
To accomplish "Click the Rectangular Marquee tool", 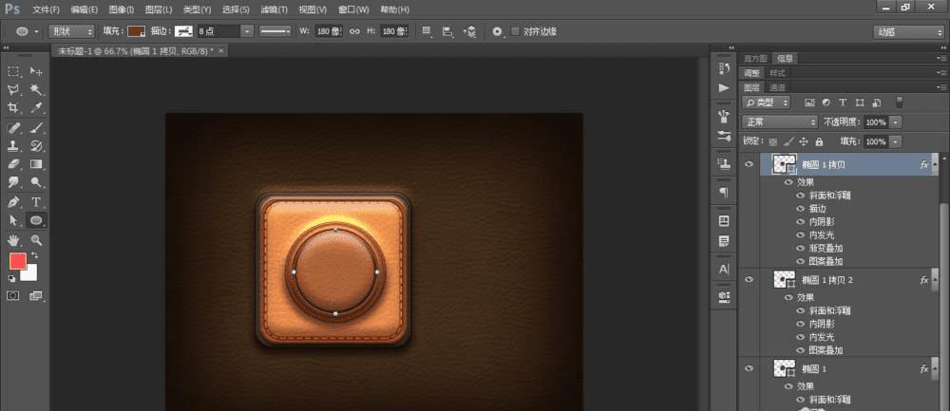I will coord(14,71).
